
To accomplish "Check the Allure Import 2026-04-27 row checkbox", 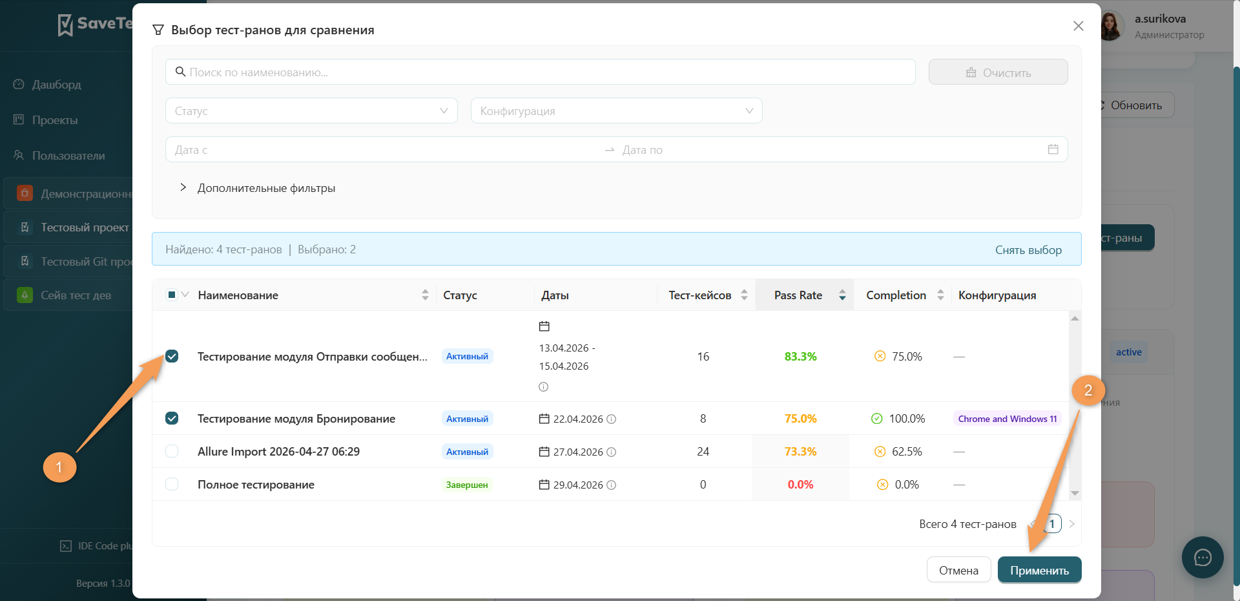I will pos(172,451).
